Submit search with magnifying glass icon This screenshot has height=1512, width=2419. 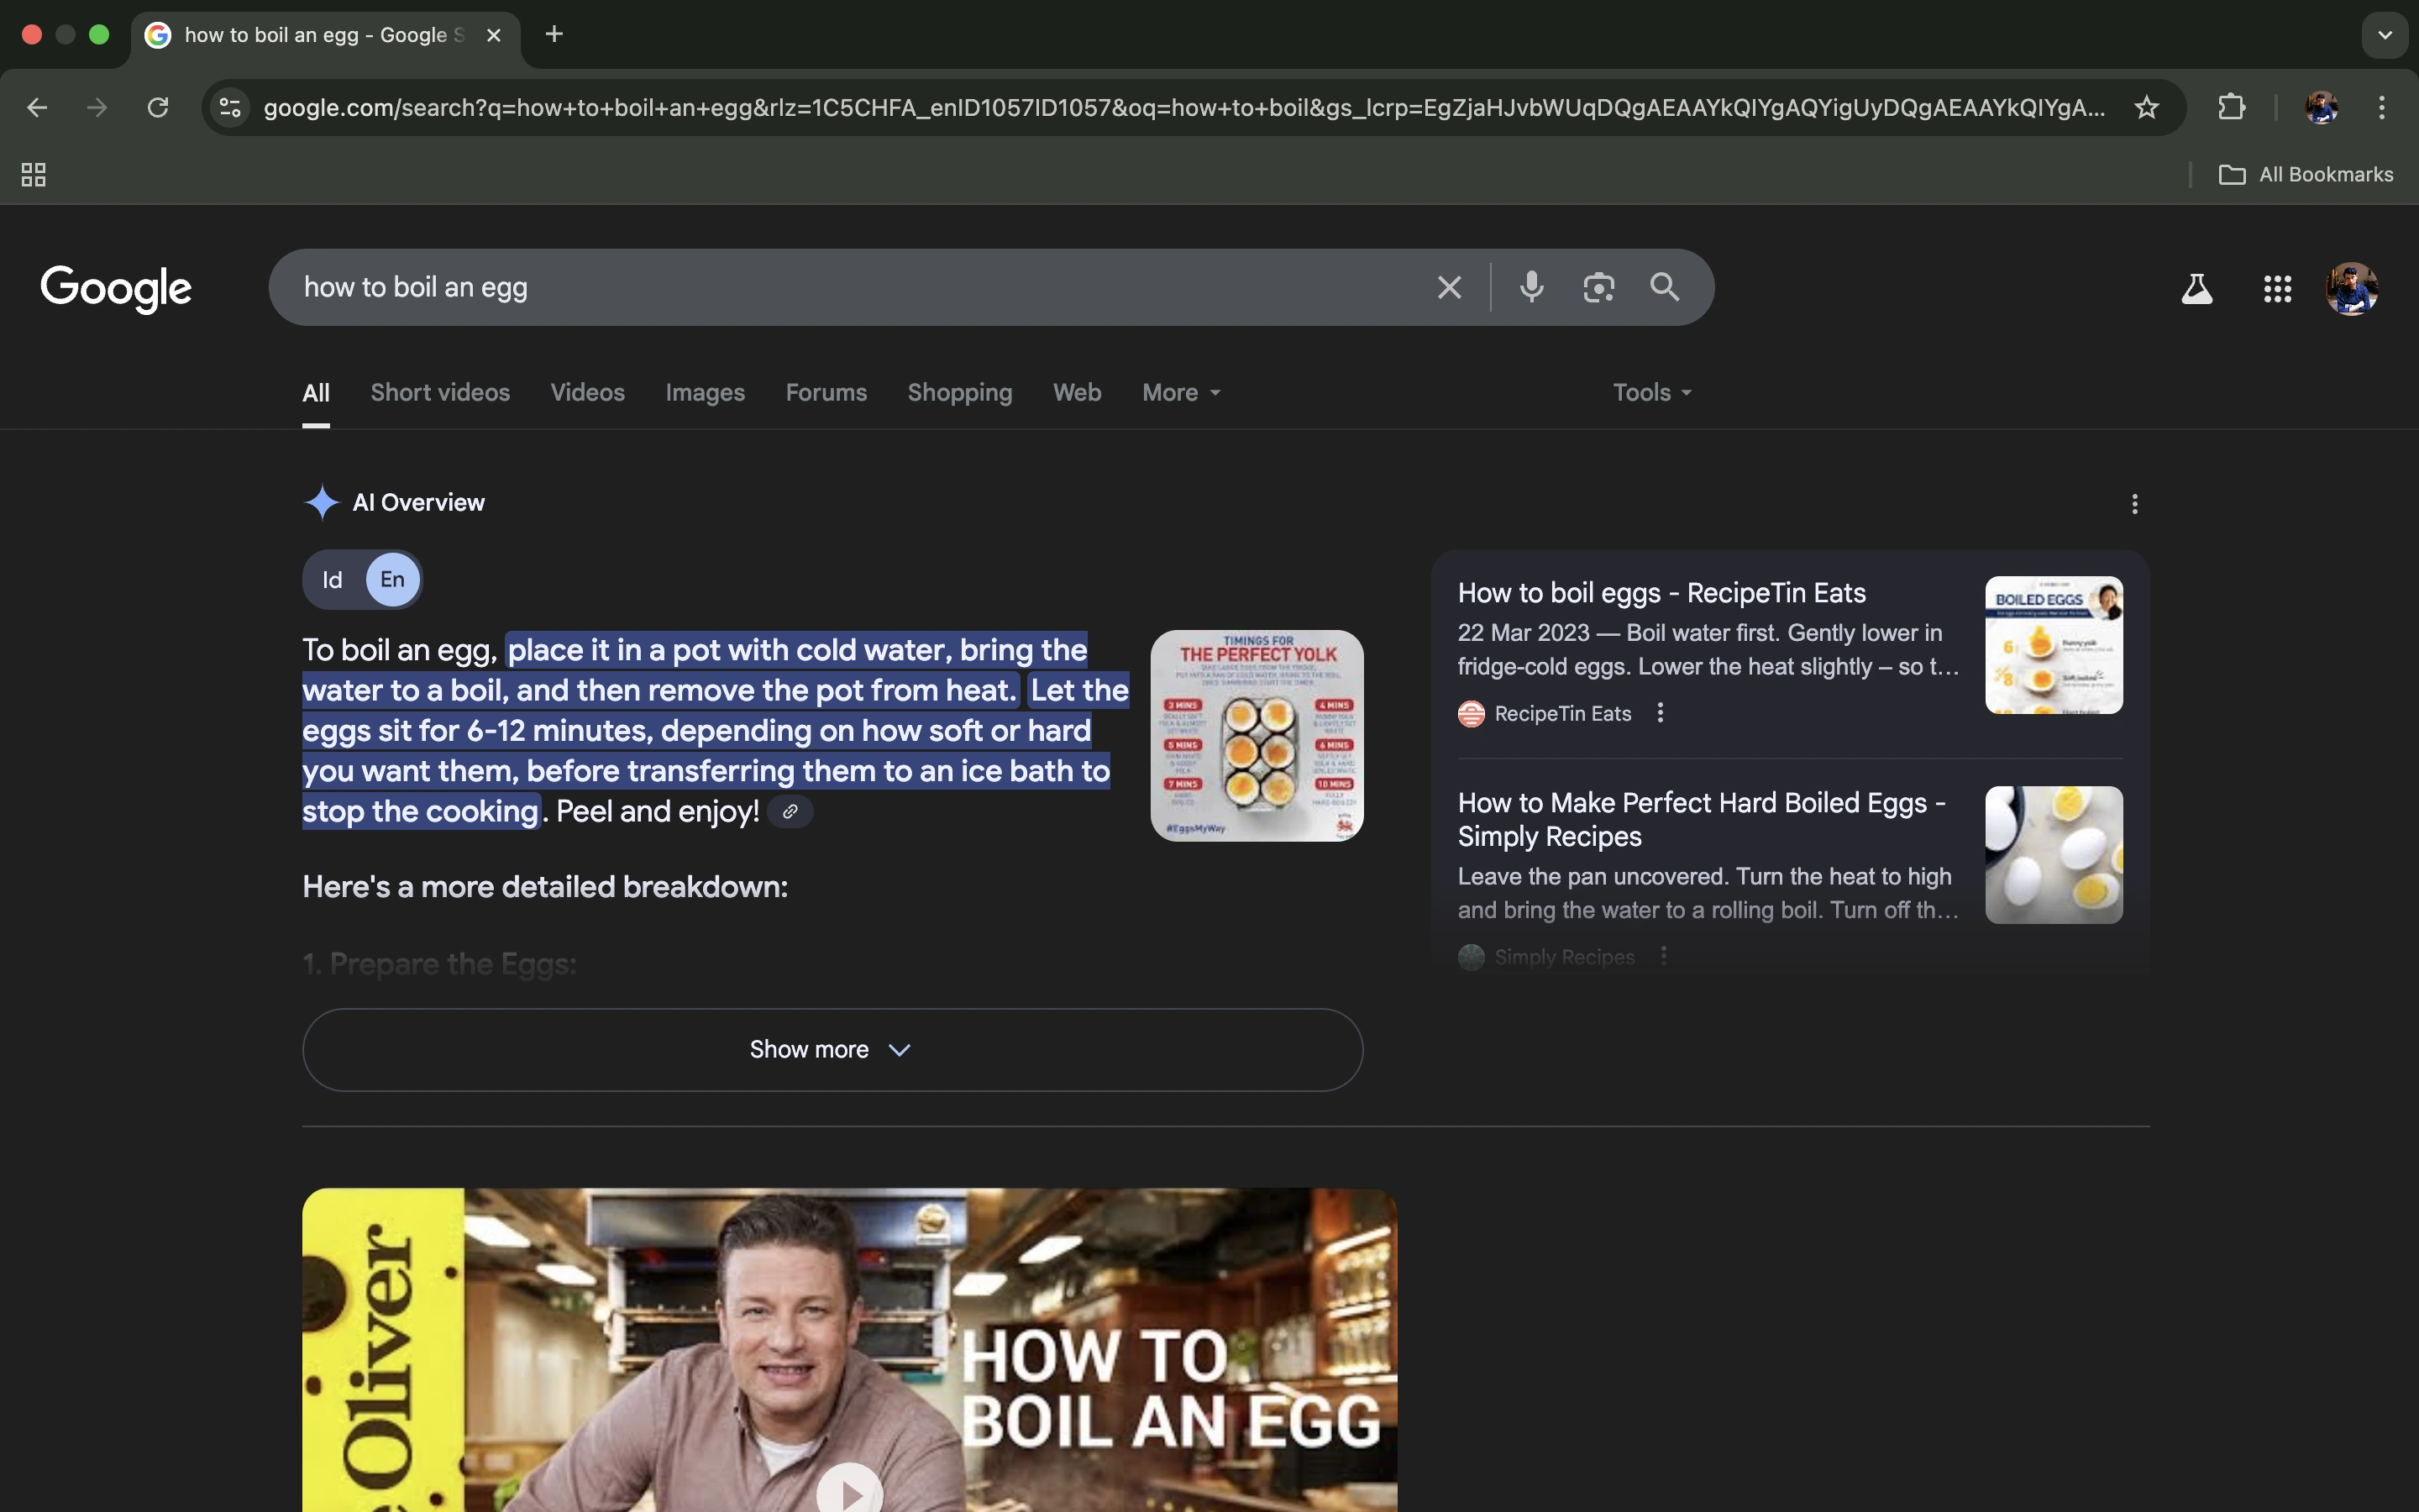point(1664,288)
